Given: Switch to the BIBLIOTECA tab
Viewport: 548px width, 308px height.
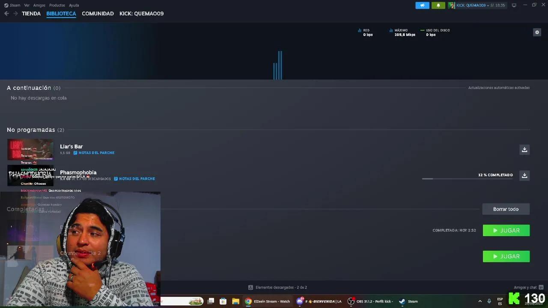Looking at the screenshot, I should [61, 14].
